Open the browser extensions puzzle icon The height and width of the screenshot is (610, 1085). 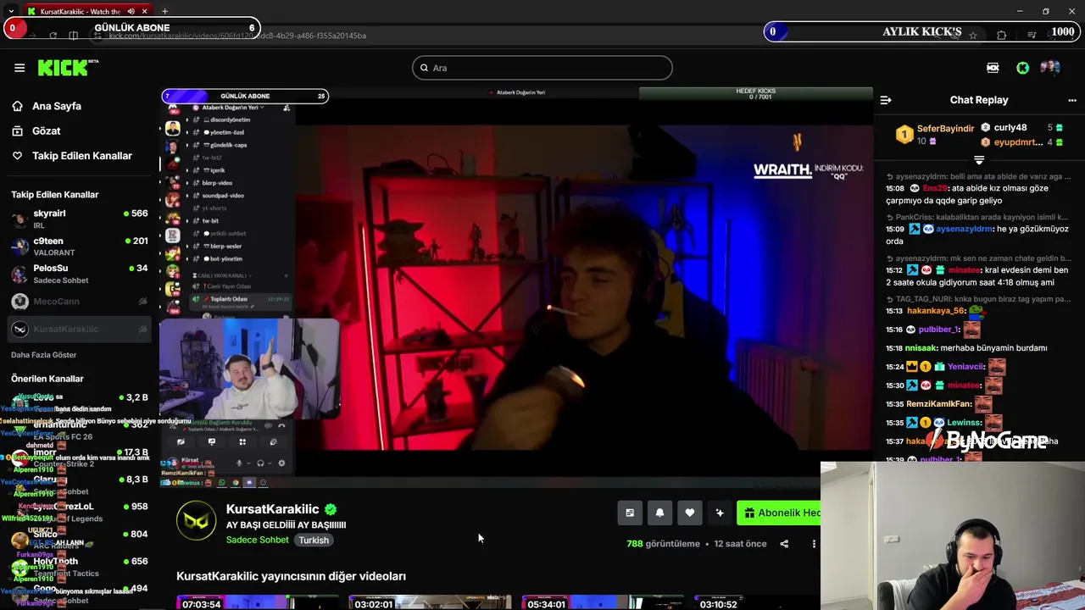[1002, 35]
